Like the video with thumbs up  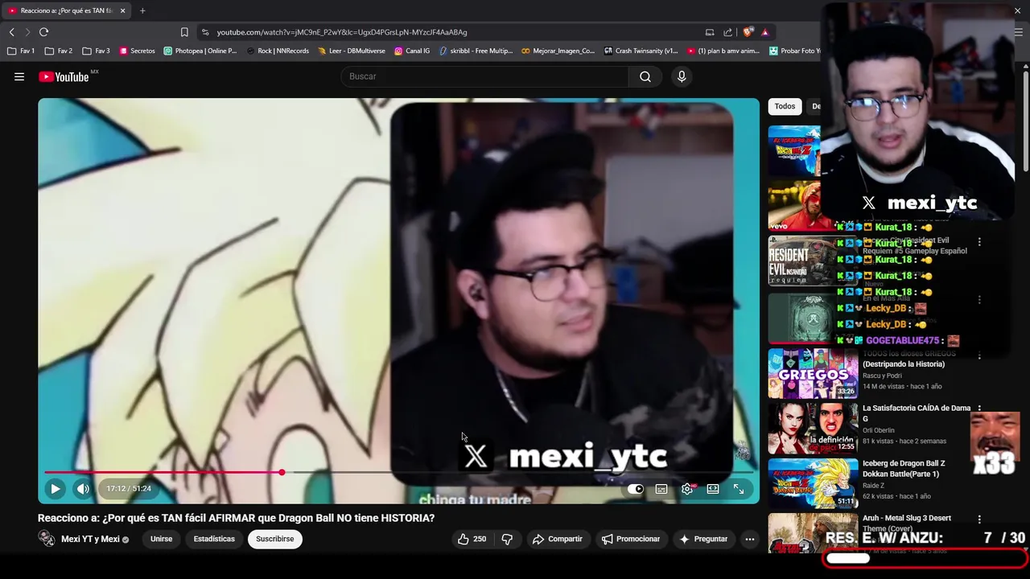coord(472,539)
